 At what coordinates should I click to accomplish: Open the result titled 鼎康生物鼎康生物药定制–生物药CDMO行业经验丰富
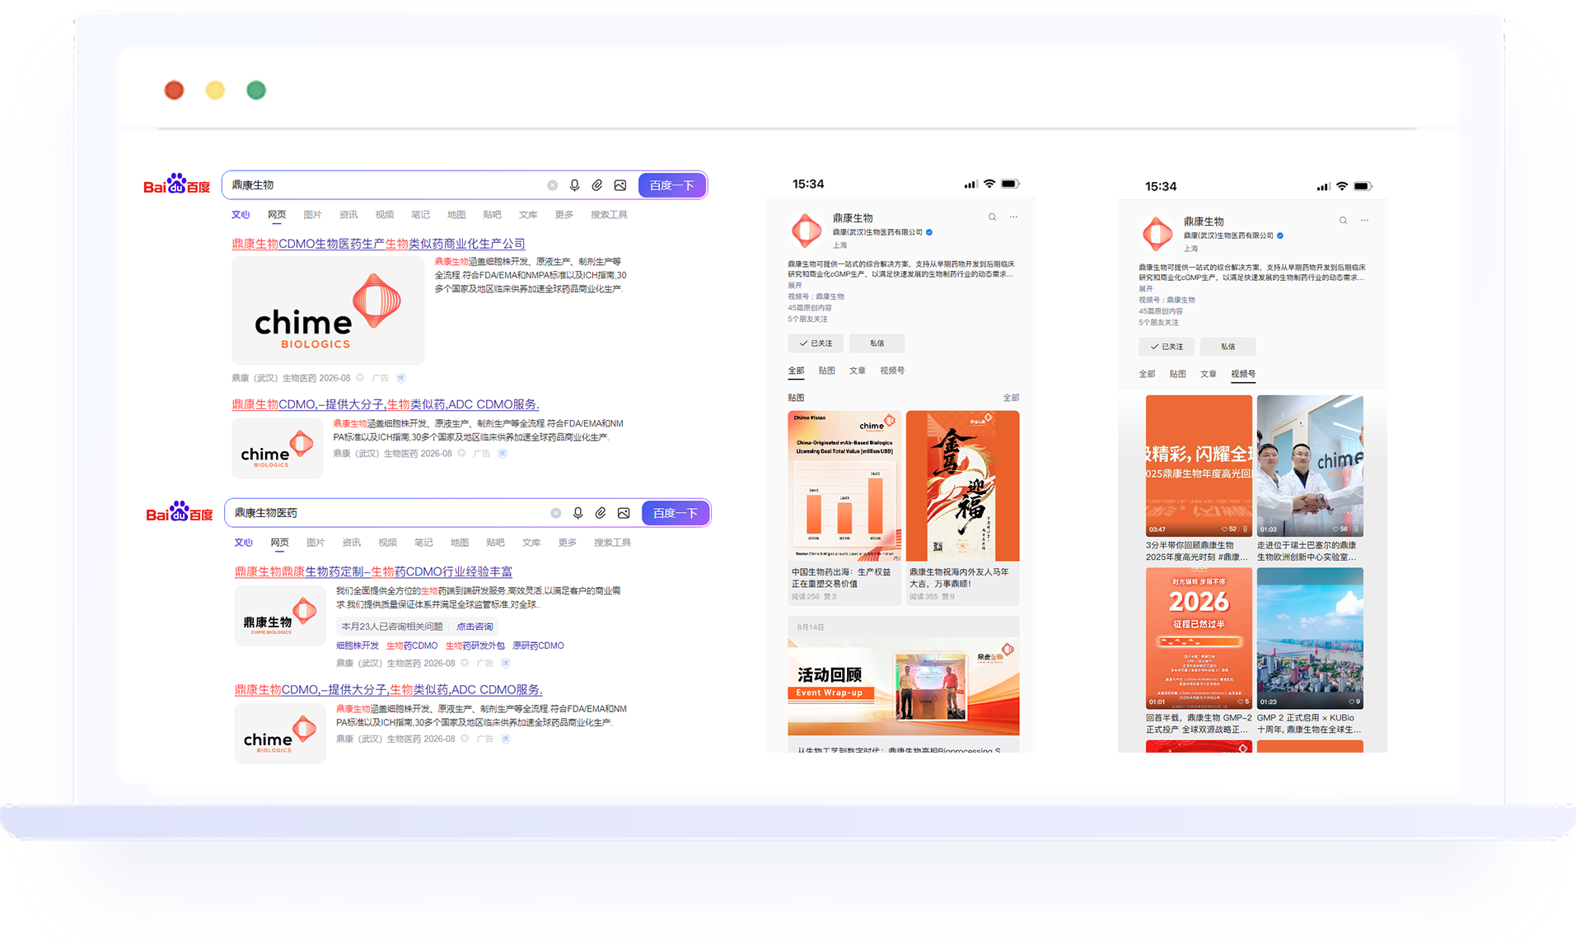click(373, 571)
